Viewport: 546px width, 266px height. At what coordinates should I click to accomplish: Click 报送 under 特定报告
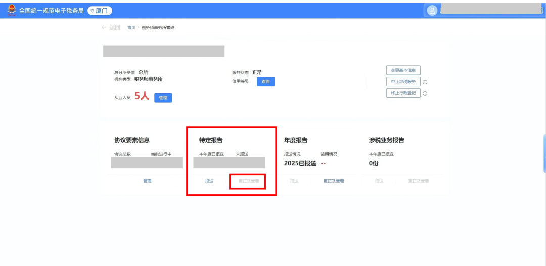coord(209,181)
